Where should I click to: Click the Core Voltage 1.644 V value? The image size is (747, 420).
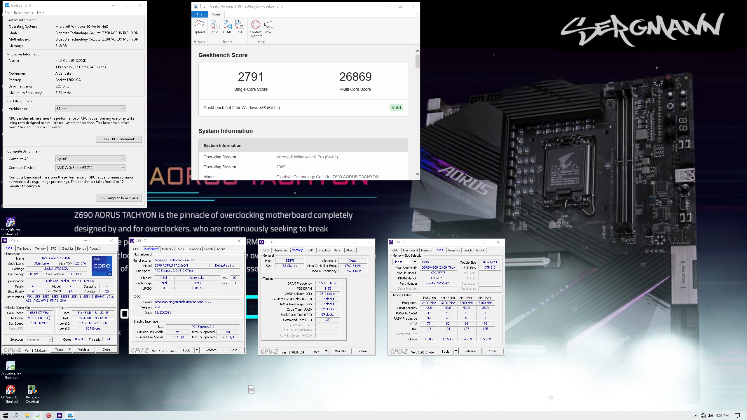coord(76,274)
